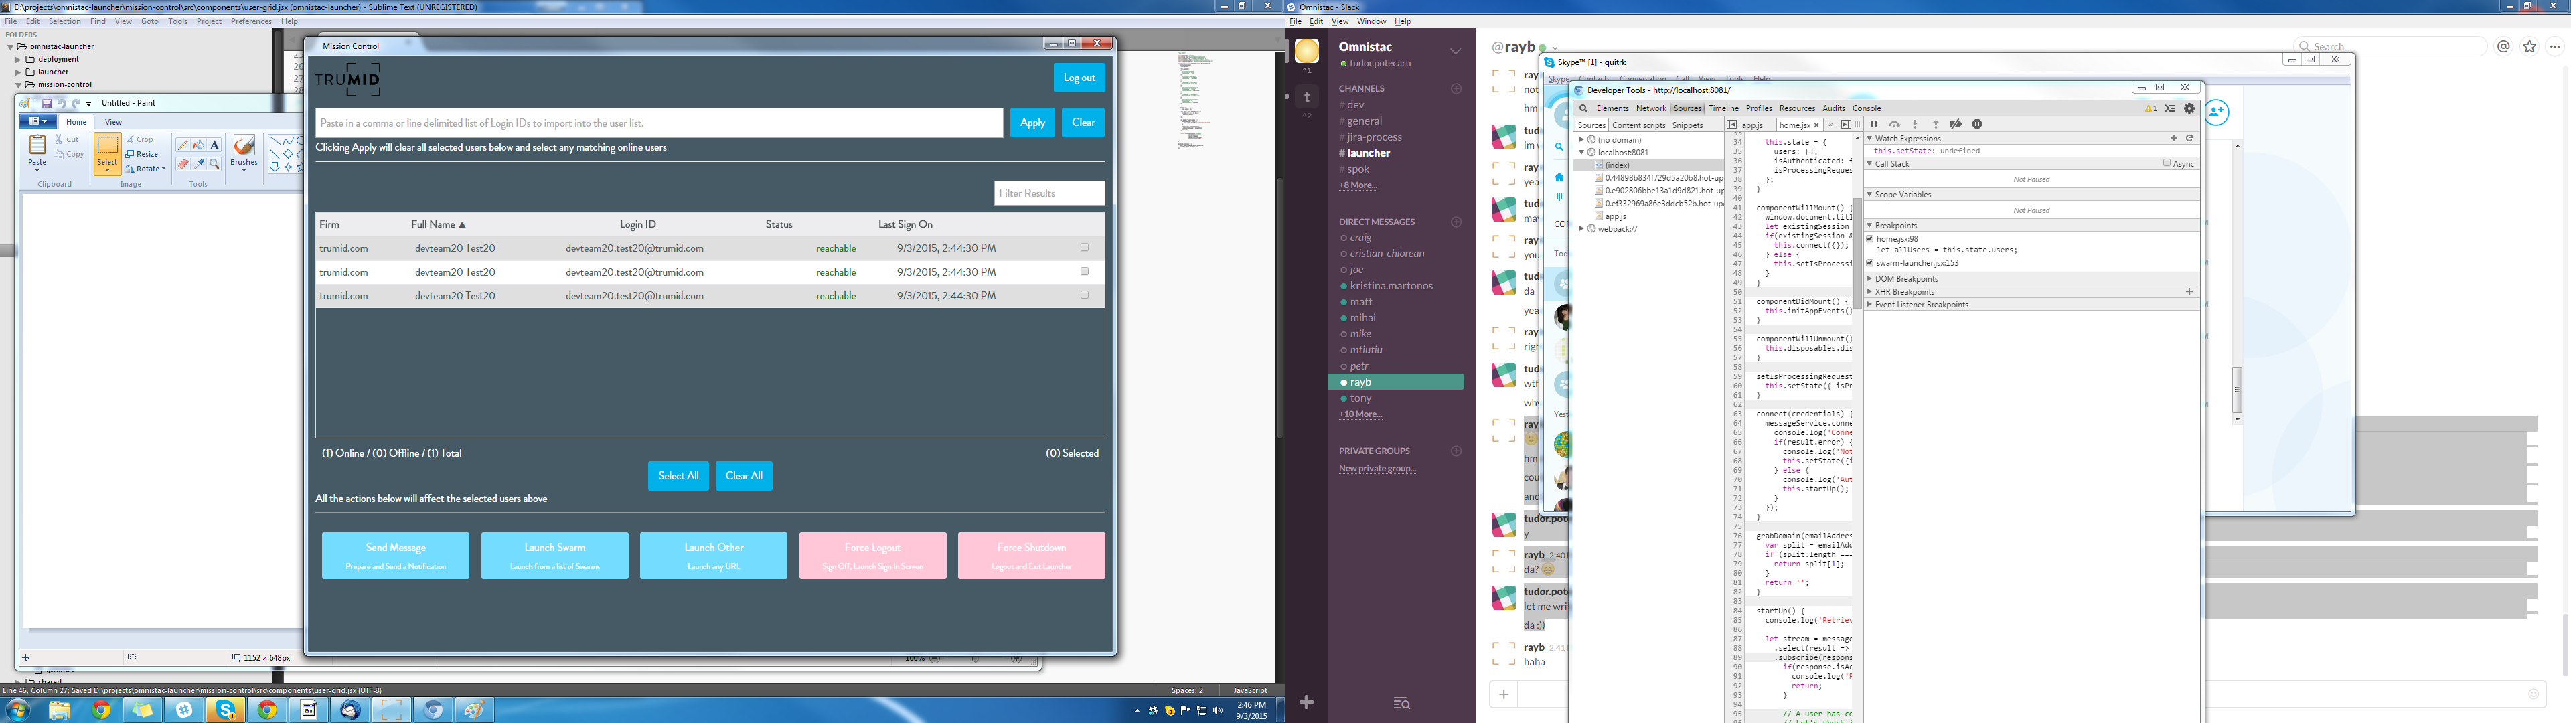The image size is (2571, 723).
Task: Select the Eraser tool in Paint
Action: pos(183,164)
